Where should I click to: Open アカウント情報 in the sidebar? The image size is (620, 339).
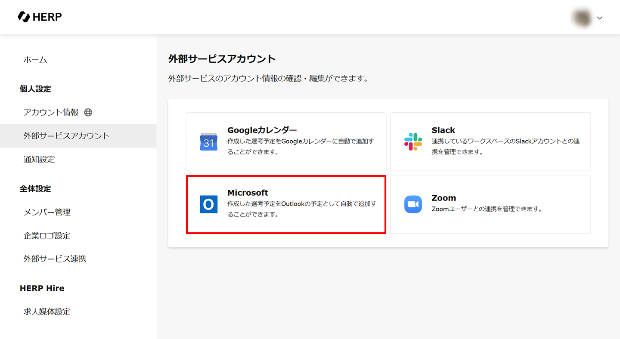point(51,112)
